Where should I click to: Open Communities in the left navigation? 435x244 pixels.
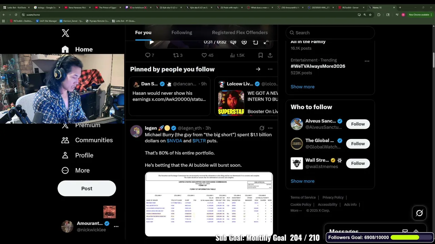point(87,140)
